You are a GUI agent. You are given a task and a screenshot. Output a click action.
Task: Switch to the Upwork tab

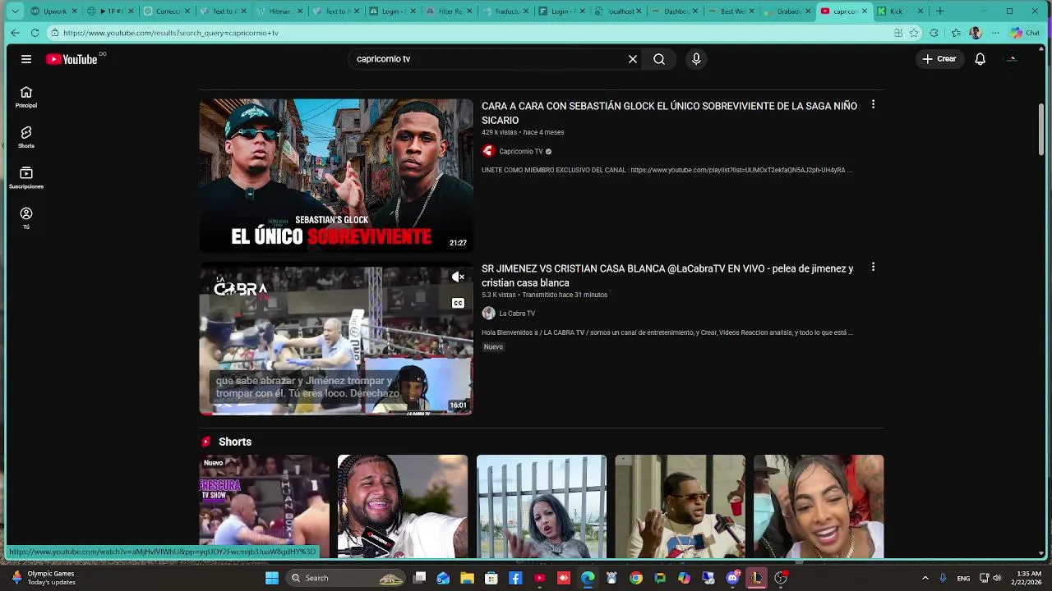[x=53, y=11]
